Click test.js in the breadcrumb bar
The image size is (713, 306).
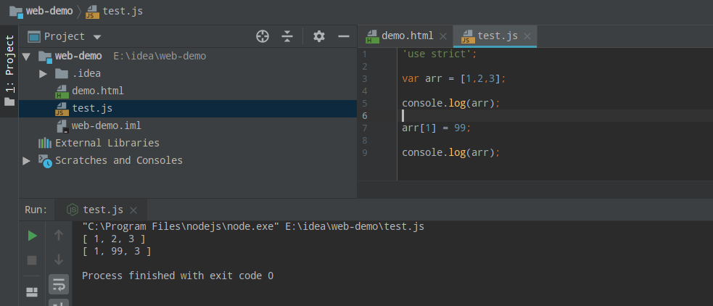coord(123,11)
